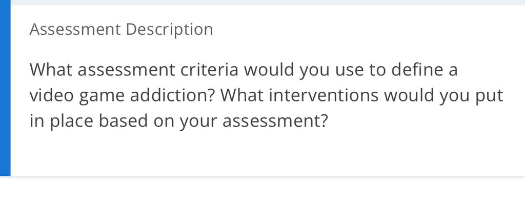Image resolution: width=525 pixels, height=202 pixels.
Task: Click the word 'Assessment' in the heading
Action: (x=75, y=29)
